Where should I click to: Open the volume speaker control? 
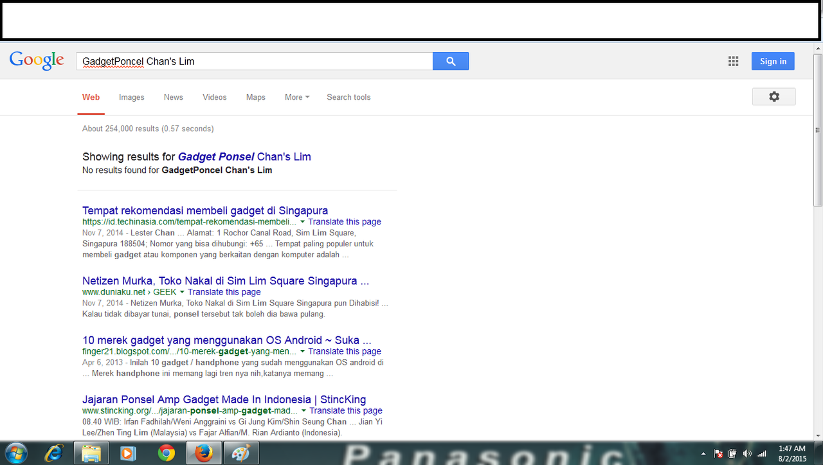[x=747, y=453]
